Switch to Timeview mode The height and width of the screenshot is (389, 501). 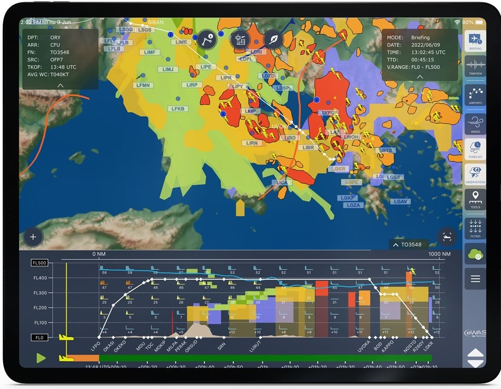[475, 68]
